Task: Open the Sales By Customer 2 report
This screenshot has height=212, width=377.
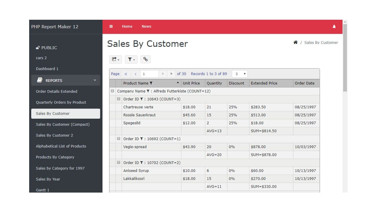Action: [x=54, y=135]
